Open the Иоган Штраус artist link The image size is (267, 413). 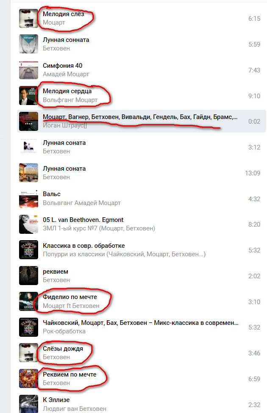click(65, 126)
